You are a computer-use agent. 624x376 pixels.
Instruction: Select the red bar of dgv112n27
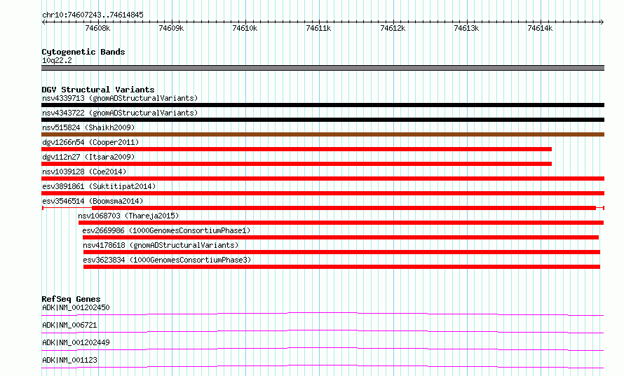coord(297,164)
